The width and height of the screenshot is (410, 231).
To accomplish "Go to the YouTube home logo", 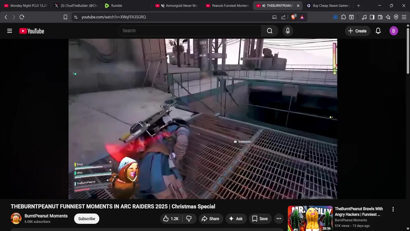I will tap(31, 31).
